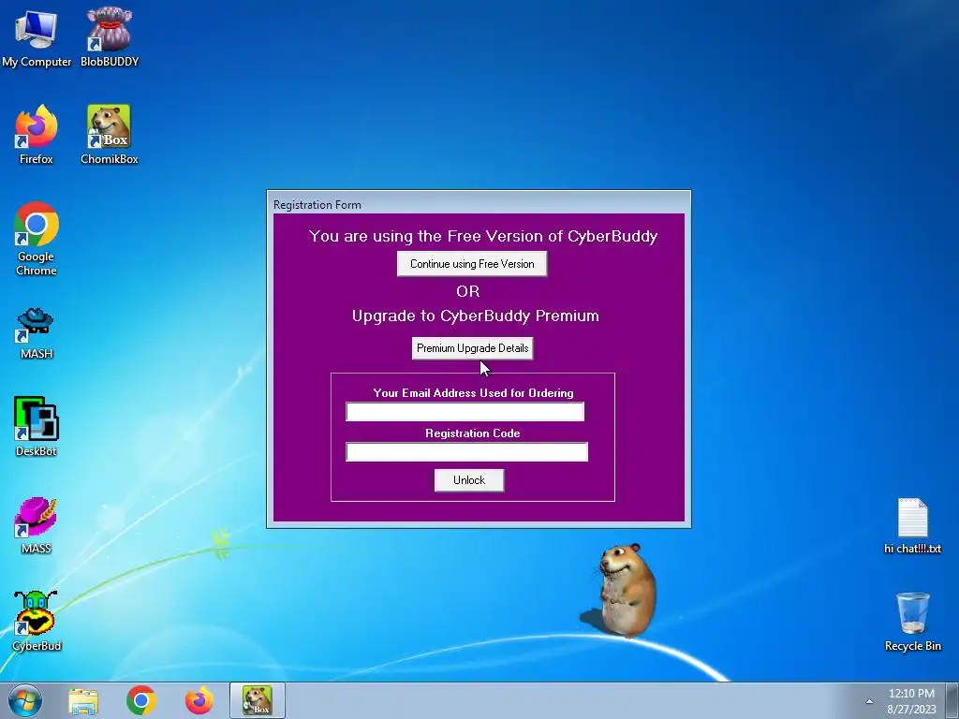Open the My Computer desktop icon
The width and height of the screenshot is (959, 719).
pyautogui.click(x=37, y=37)
